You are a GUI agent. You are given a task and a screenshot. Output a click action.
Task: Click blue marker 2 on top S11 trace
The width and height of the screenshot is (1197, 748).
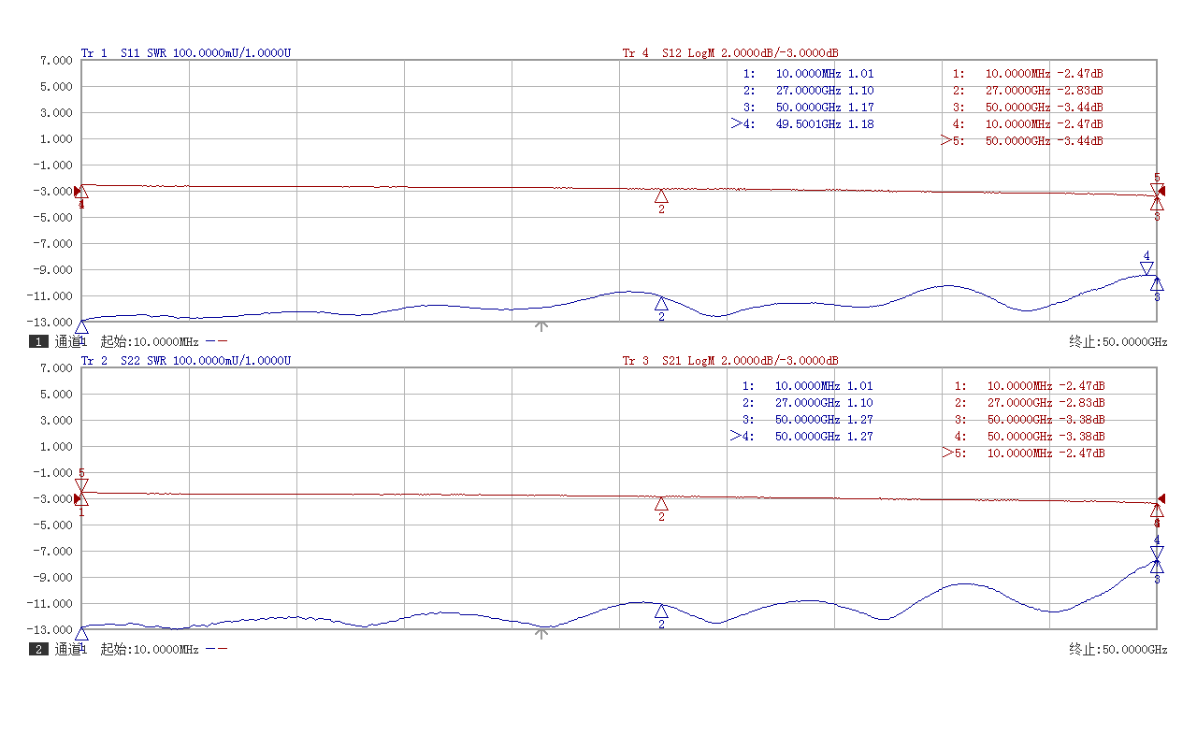point(661,304)
